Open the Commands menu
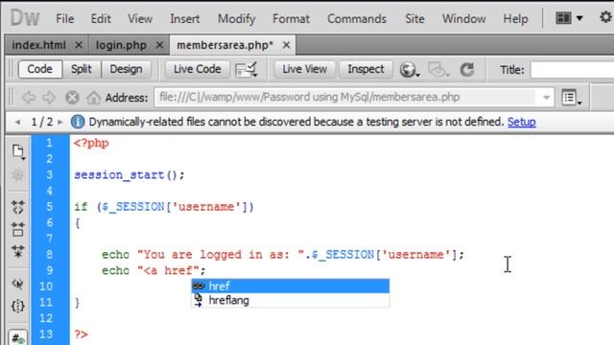Image resolution: width=614 pixels, height=345 pixels. click(x=357, y=18)
